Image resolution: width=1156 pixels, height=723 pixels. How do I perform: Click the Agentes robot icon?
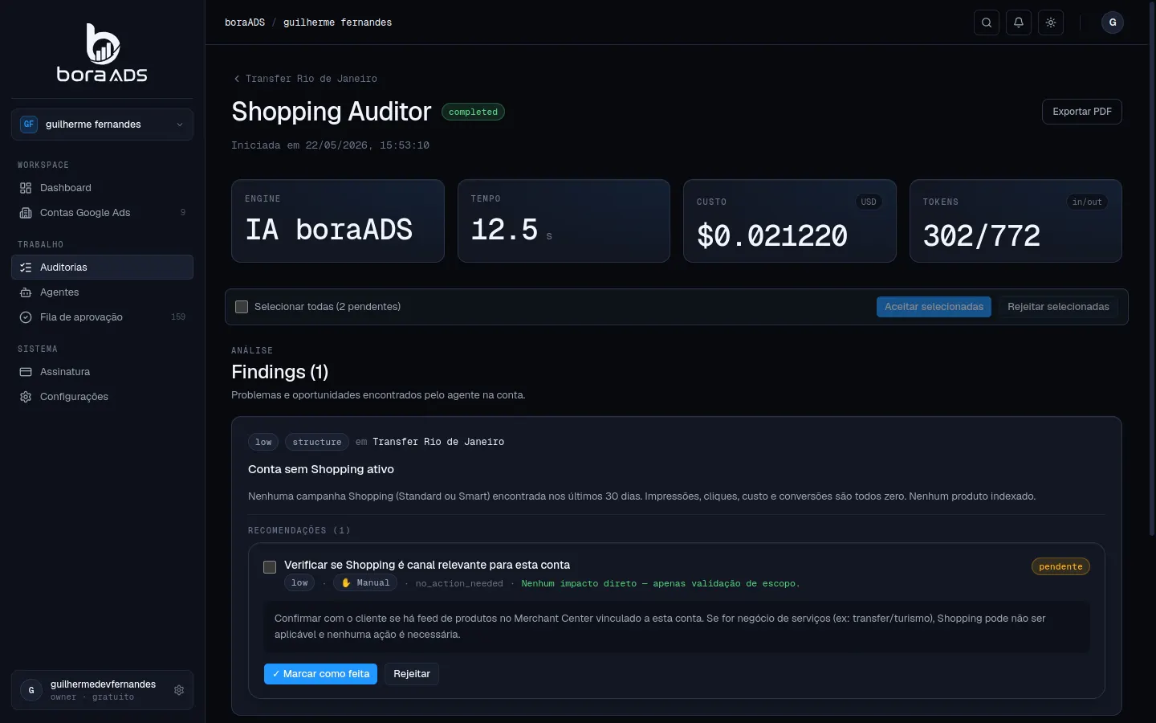click(26, 292)
